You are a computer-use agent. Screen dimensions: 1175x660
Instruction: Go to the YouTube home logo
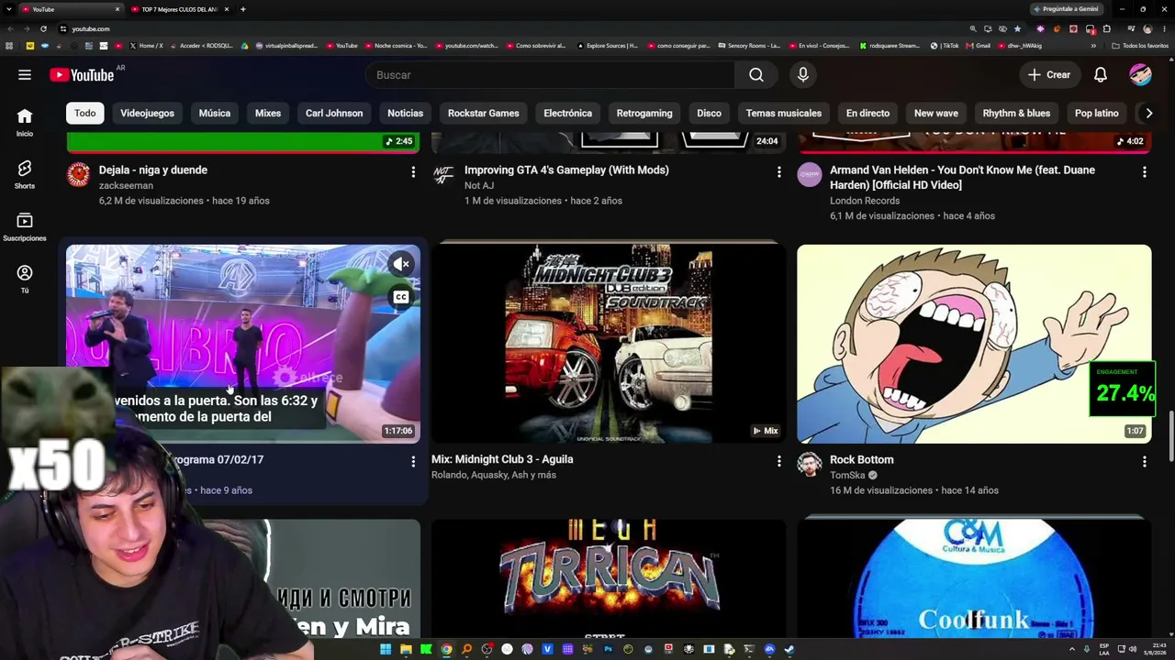click(x=82, y=75)
